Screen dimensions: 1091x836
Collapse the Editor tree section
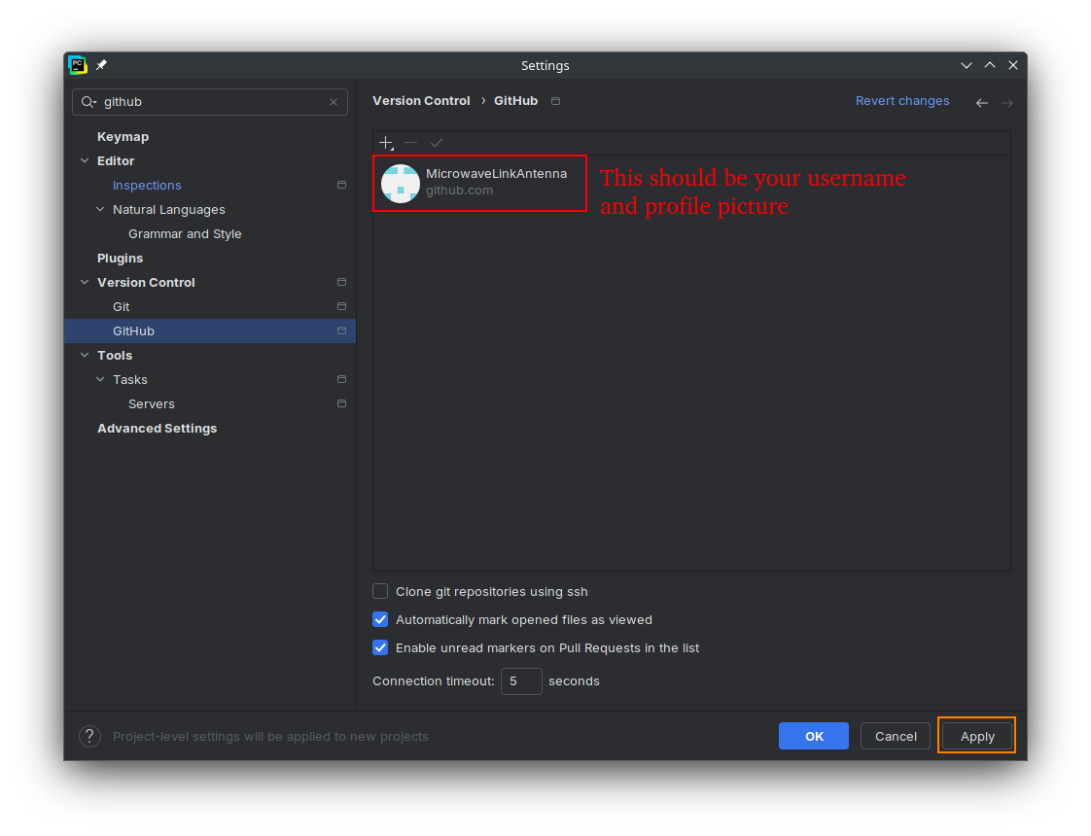(x=85, y=160)
